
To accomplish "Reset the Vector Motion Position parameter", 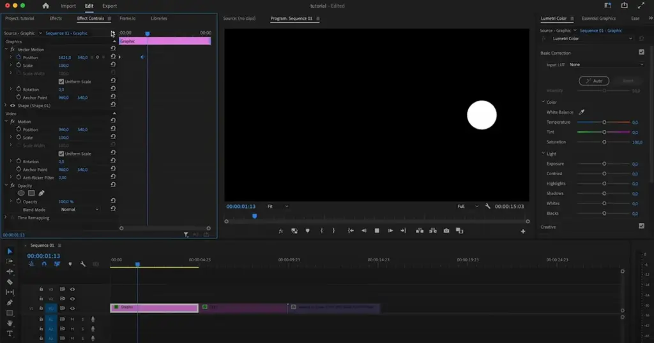I will click(113, 57).
